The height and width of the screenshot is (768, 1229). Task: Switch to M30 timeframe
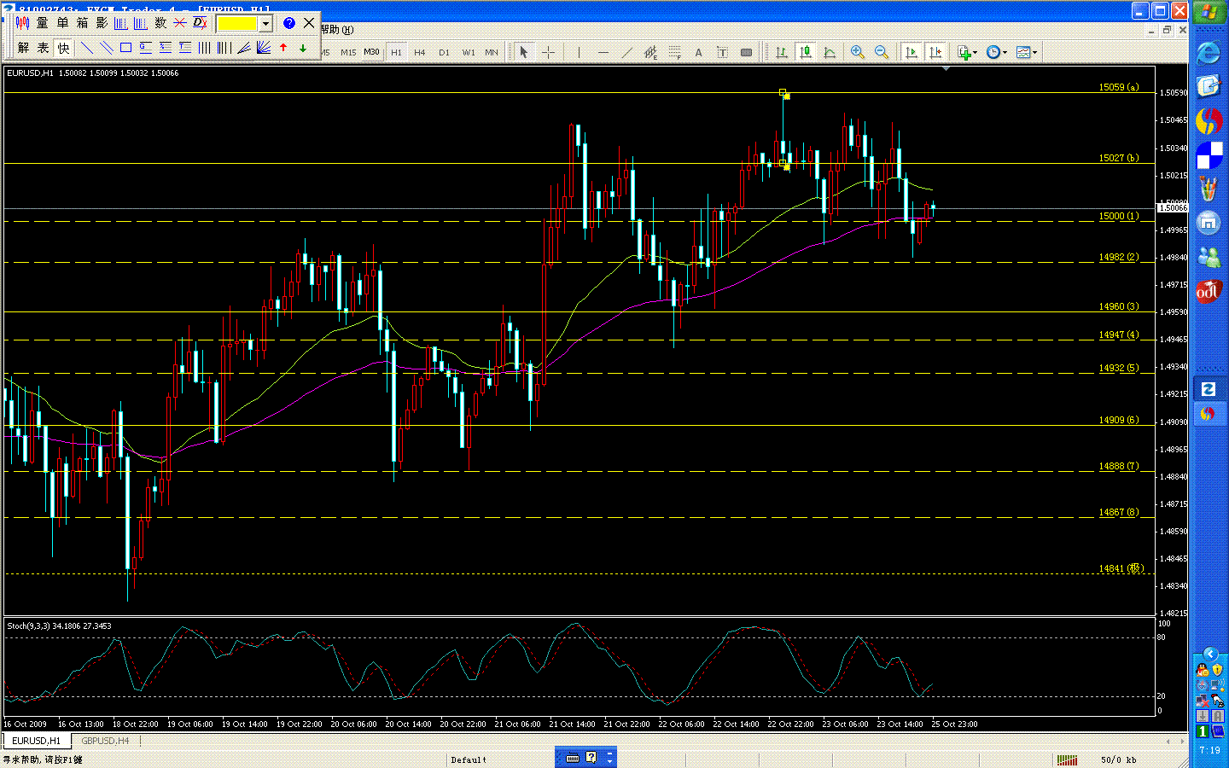click(371, 52)
